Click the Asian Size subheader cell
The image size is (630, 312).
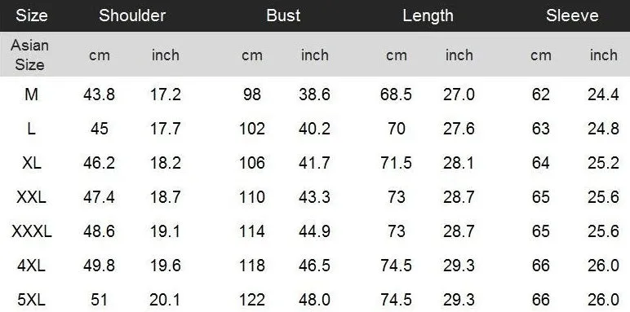(29, 55)
